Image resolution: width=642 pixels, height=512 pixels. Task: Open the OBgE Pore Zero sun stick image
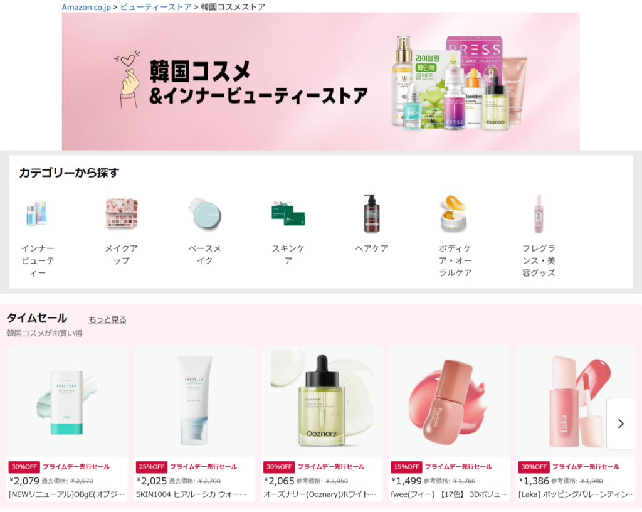pyautogui.click(x=67, y=402)
